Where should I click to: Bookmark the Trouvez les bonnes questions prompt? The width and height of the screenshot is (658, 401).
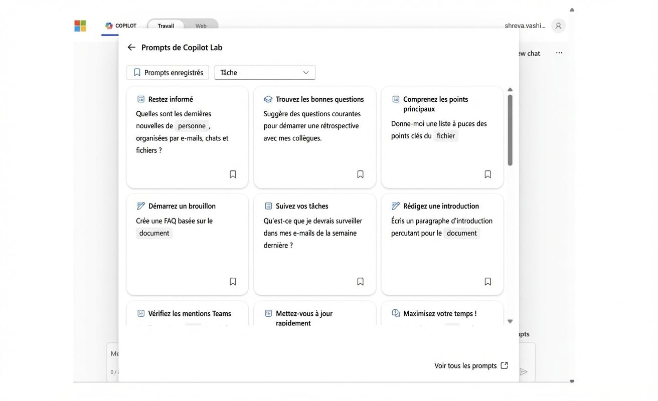[x=360, y=174]
